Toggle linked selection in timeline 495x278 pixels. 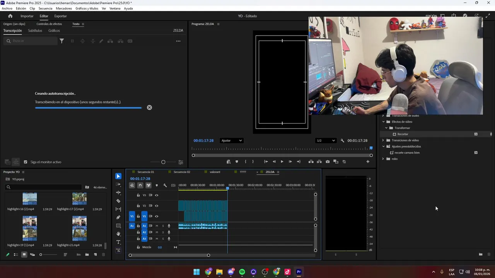[148, 185]
